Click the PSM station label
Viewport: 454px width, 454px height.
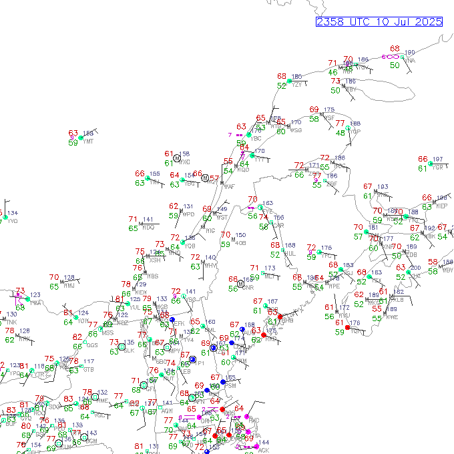(x=230, y=386)
